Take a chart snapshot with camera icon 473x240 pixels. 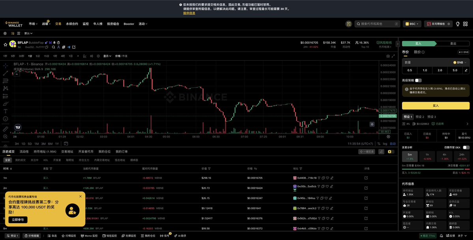coord(388,56)
